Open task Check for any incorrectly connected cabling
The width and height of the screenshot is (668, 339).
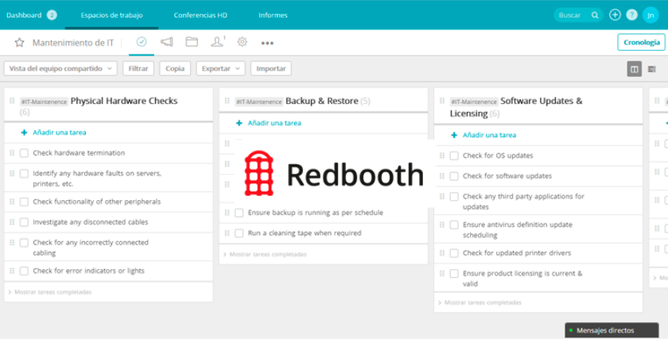(x=91, y=248)
